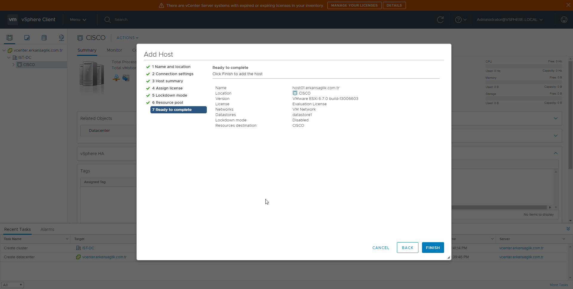Viewport: 573px width, 289px height.
Task: Select the Hosts and Clusters view icon
Action: pos(10,38)
